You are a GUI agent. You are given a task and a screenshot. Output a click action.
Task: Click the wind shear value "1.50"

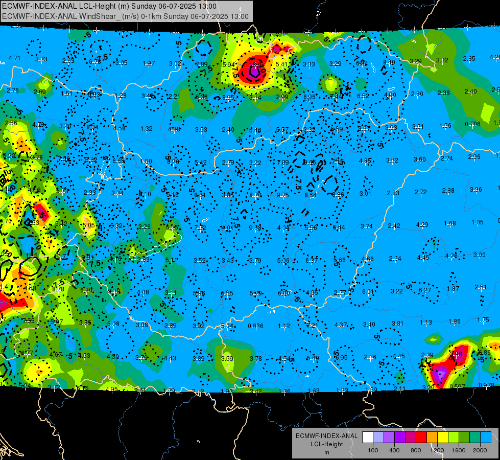tap(146, 162)
